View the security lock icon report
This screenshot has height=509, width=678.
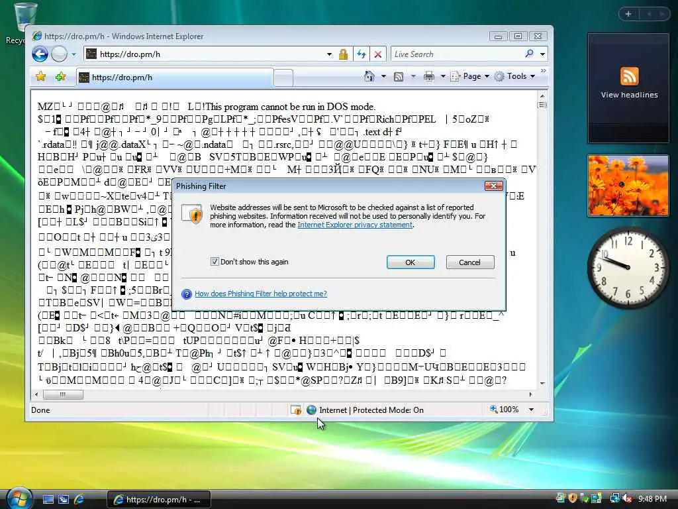point(344,54)
